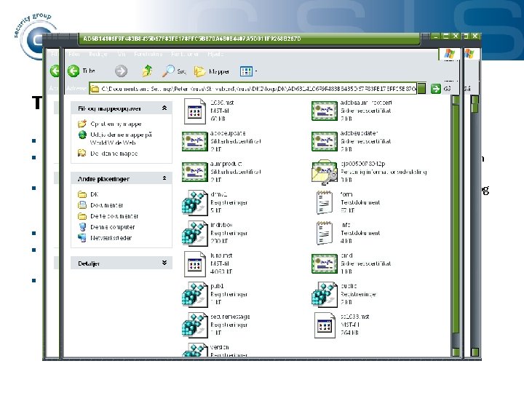Open the Foretrukne menu
The image size is (524, 393).
148,54
